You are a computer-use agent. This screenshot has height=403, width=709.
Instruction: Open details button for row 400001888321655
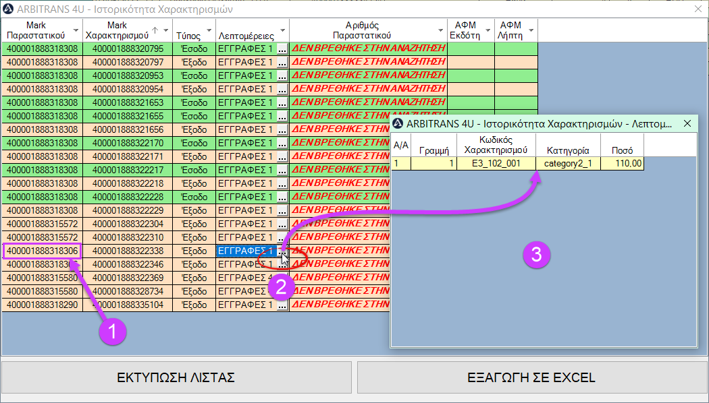tap(282, 117)
